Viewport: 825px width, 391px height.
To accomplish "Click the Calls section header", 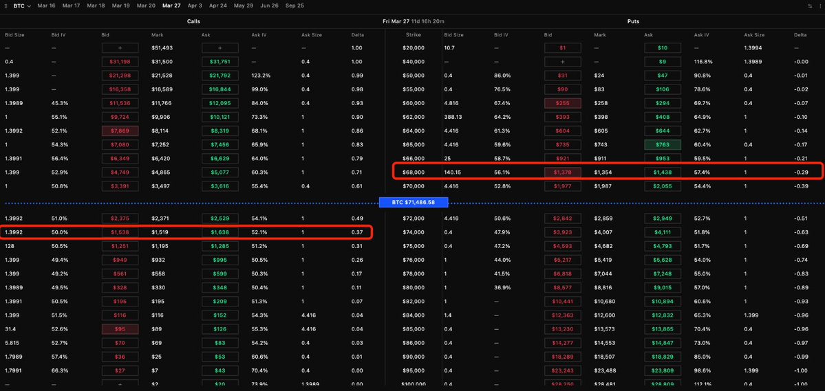I will point(193,21).
